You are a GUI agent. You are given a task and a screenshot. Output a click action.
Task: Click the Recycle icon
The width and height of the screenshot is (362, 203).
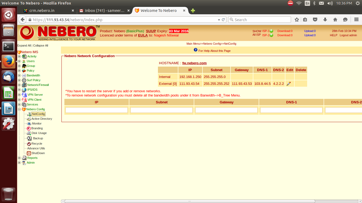29,144
